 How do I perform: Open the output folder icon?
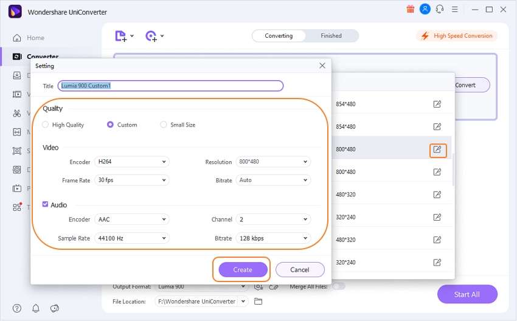pyautogui.click(x=258, y=301)
